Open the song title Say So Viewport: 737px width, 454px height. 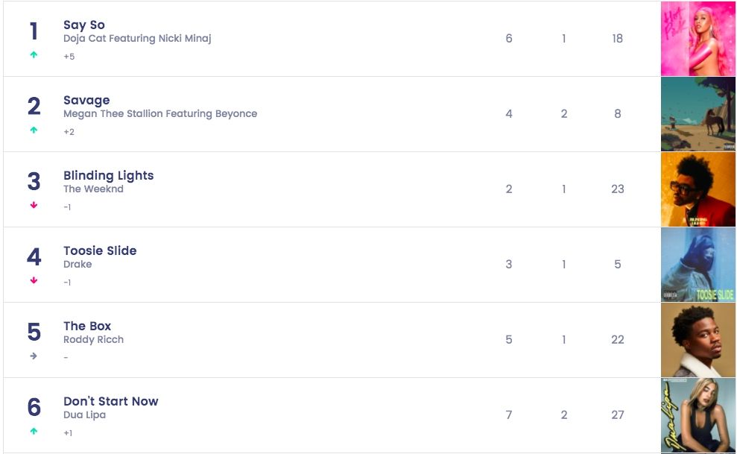(84, 25)
